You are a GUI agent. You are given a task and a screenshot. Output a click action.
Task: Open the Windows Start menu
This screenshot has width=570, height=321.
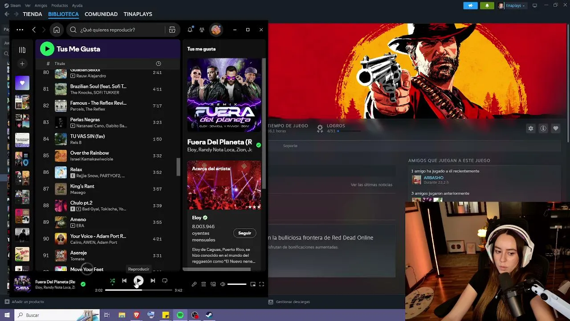pyautogui.click(x=7, y=315)
